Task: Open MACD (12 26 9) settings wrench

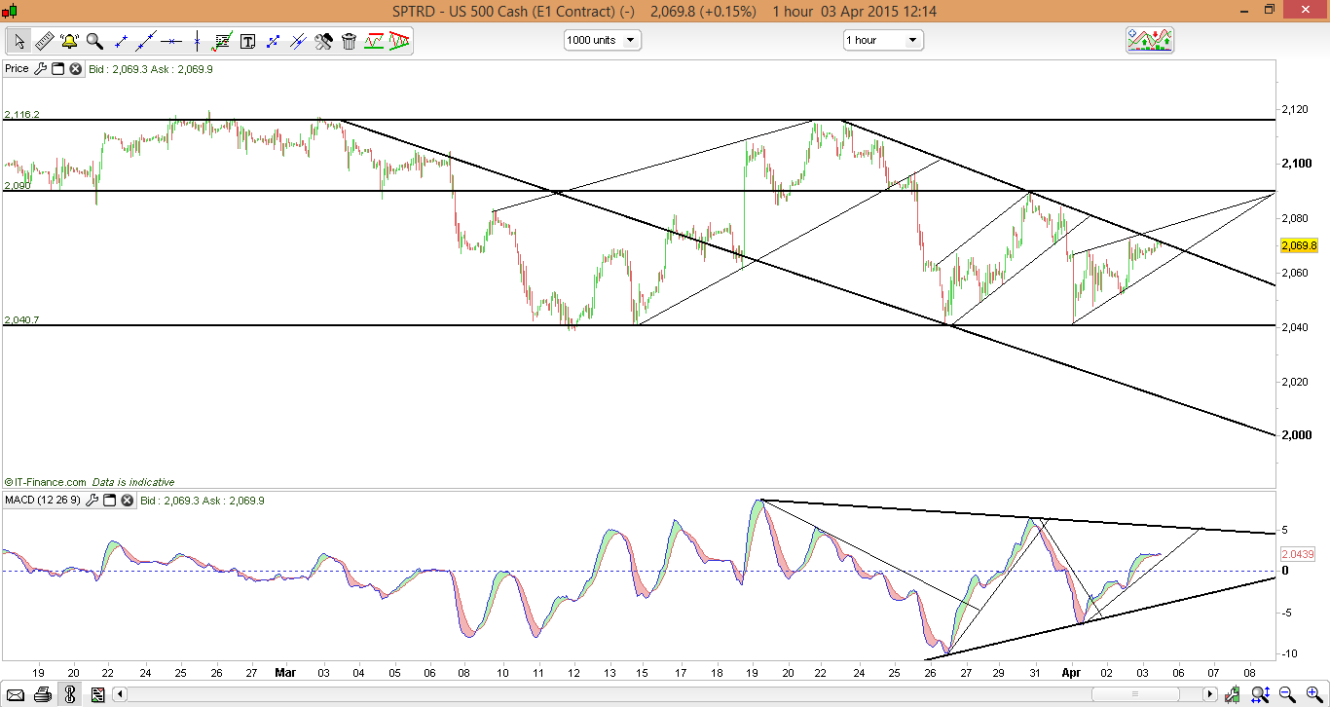Action: pos(92,501)
